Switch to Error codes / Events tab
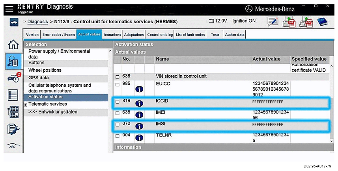This screenshot has width=338, height=171. coord(59,35)
